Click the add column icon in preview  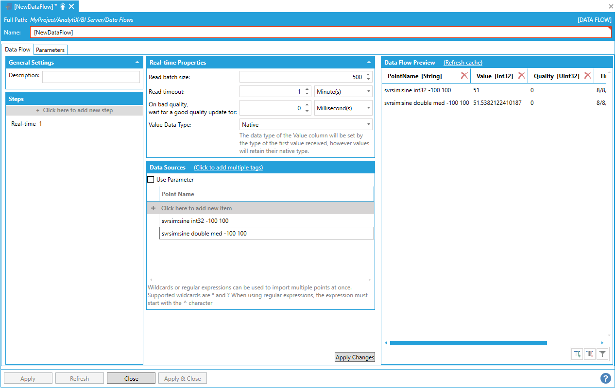[577, 354]
